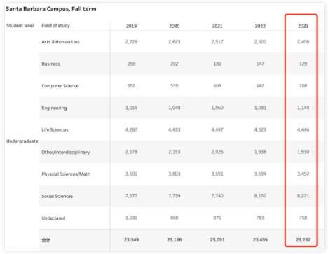Click the Santa Barbara Campus title

(x=51, y=9)
